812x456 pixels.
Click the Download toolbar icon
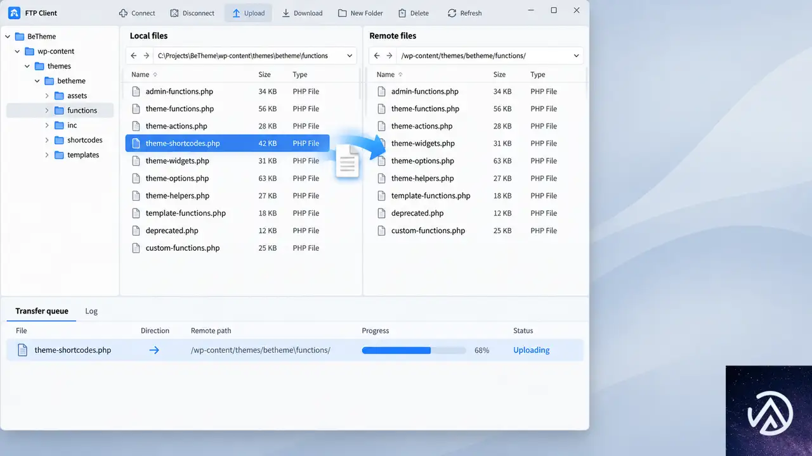(x=285, y=13)
